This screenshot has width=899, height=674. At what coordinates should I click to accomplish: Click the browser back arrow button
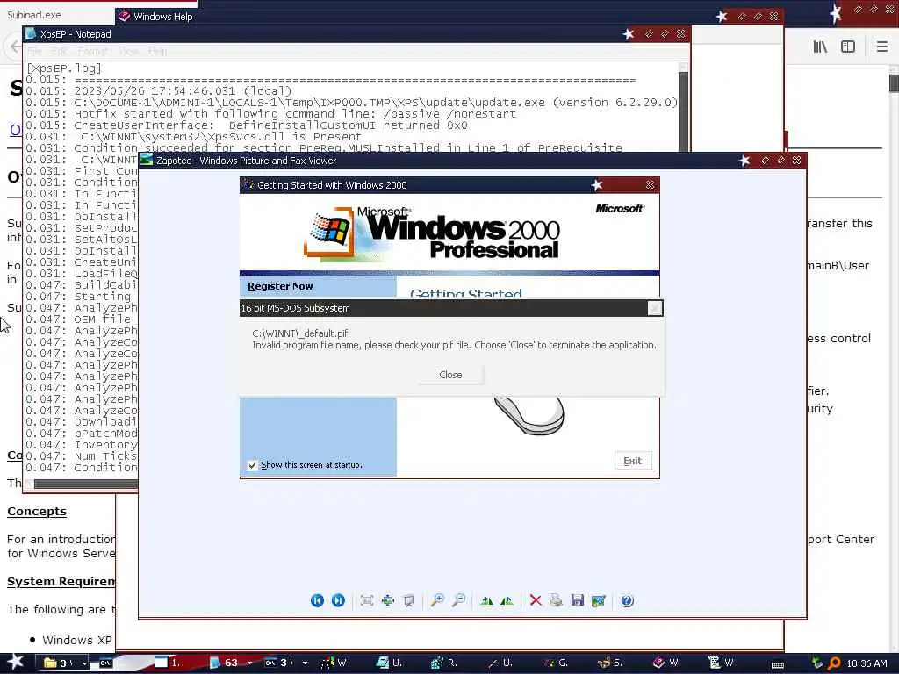coord(14,47)
